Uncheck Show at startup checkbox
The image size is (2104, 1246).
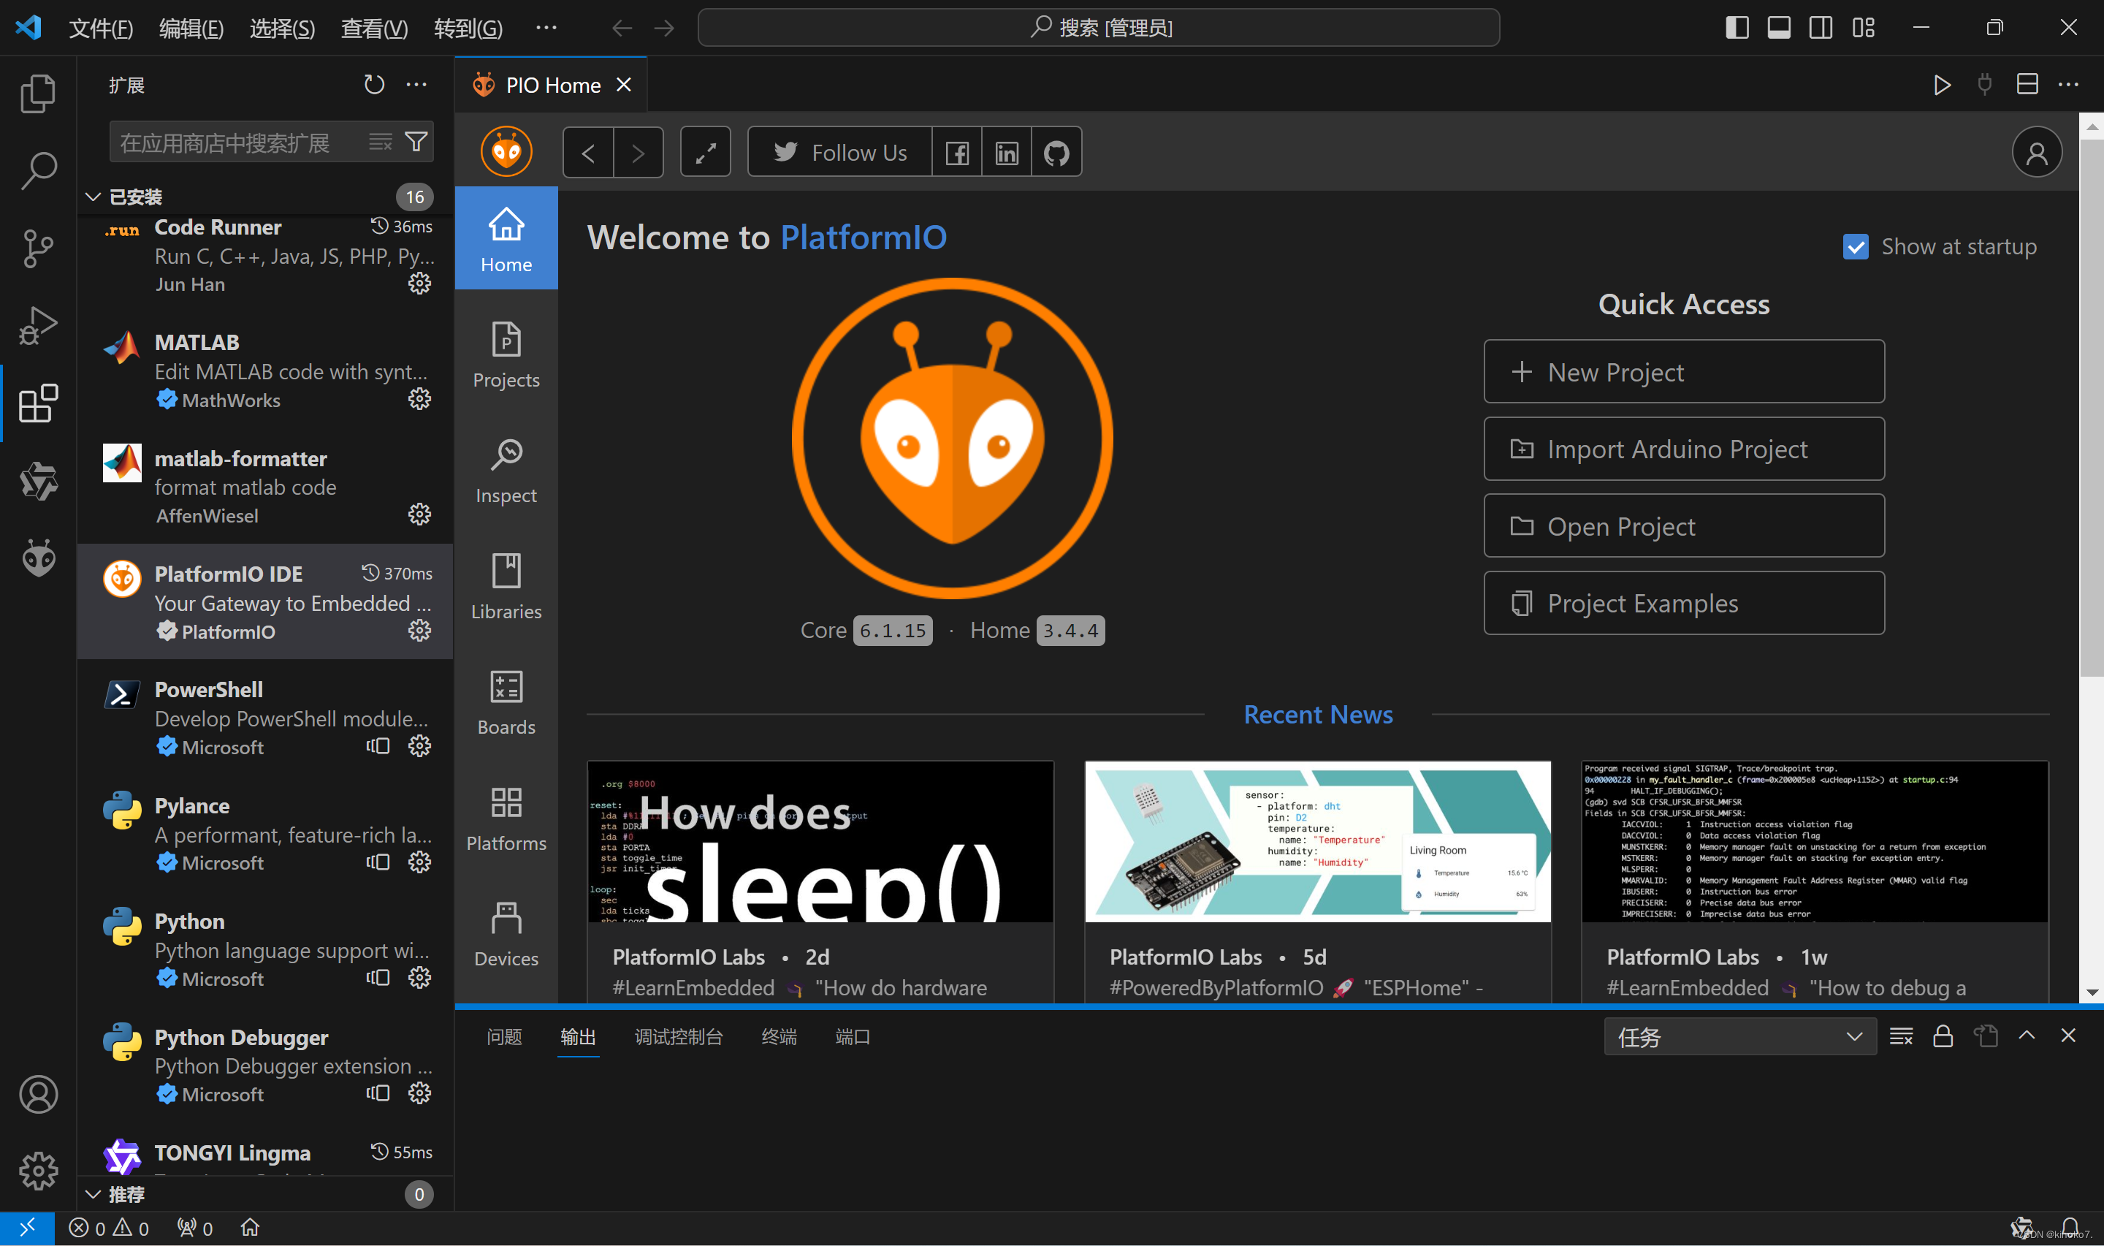point(1855,247)
